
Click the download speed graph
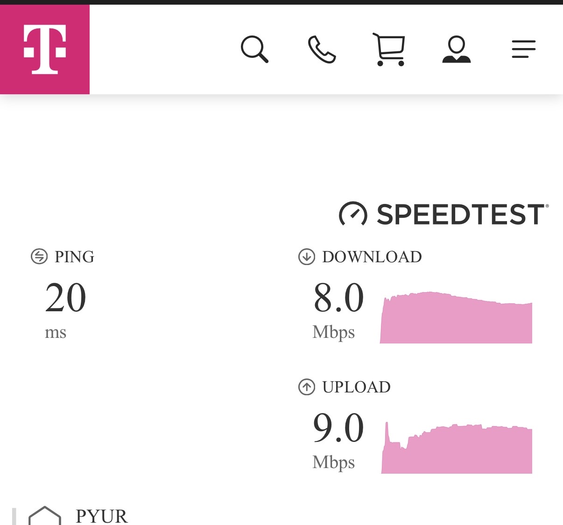coord(456,320)
